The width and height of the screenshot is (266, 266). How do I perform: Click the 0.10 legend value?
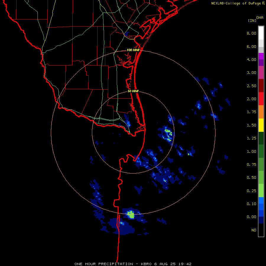pos(252,204)
